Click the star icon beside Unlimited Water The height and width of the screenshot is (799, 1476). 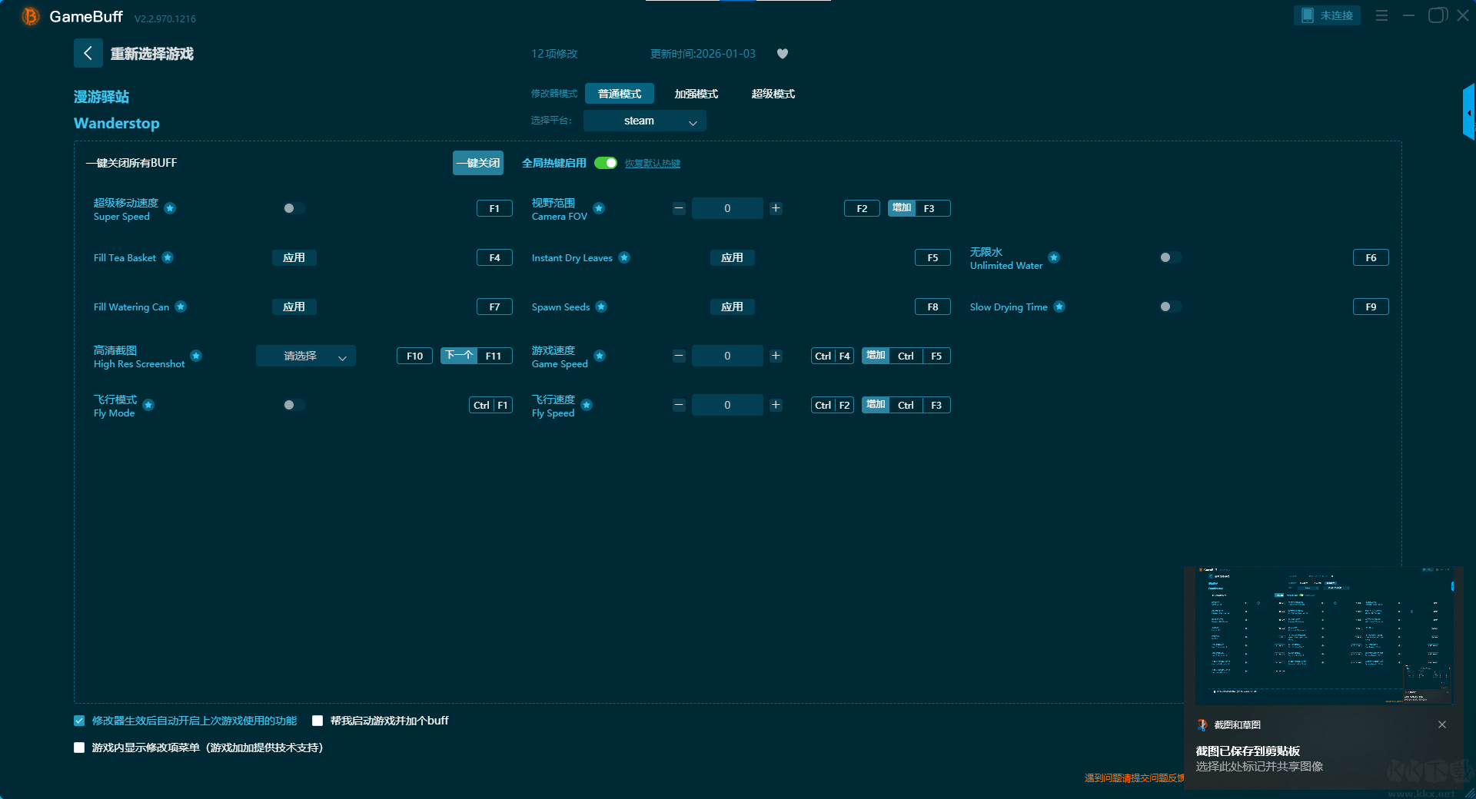click(x=1054, y=258)
